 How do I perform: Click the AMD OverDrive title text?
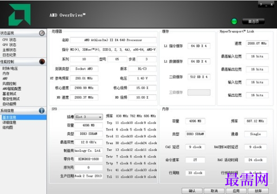(67, 15)
